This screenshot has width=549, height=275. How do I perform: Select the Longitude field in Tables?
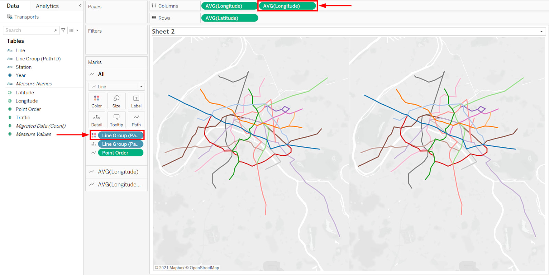click(x=27, y=101)
